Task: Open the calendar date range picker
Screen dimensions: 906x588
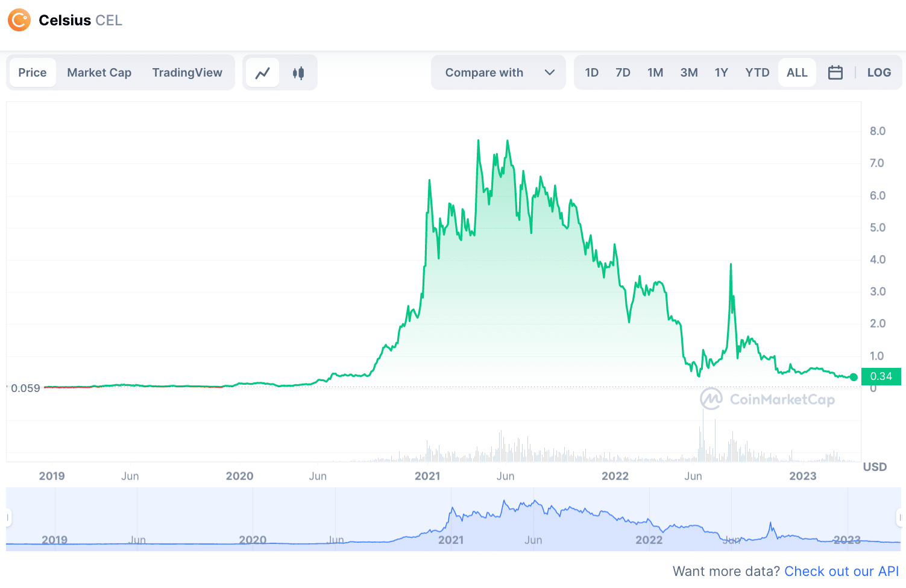Action: (x=835, y=72)
